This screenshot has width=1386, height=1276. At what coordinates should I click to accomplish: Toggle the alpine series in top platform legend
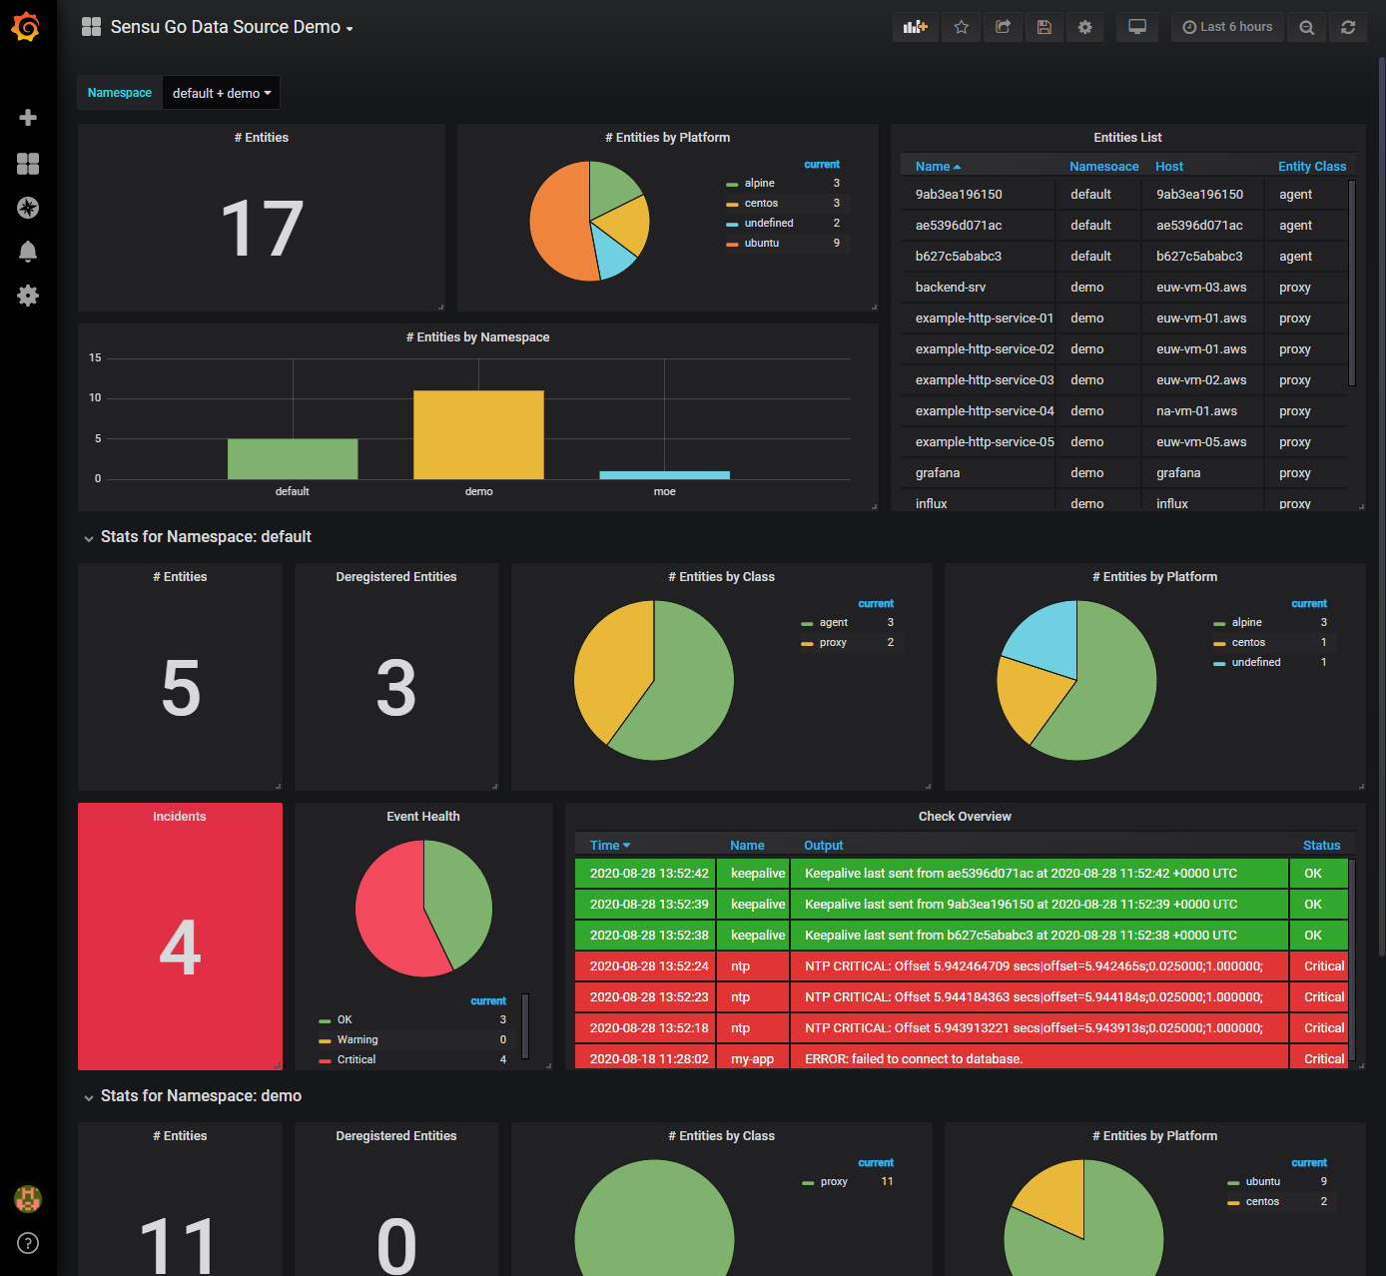pyautogui.click(x=759, y=184)
